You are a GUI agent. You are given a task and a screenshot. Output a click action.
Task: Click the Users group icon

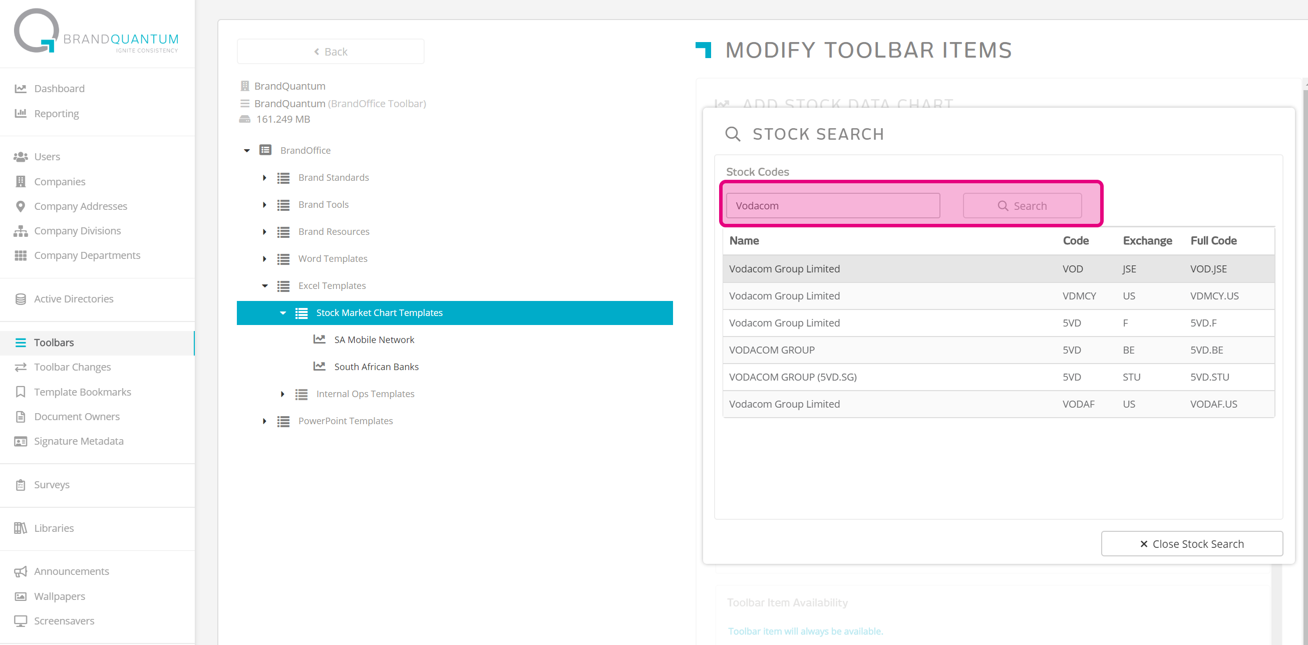tap(21, 157)
